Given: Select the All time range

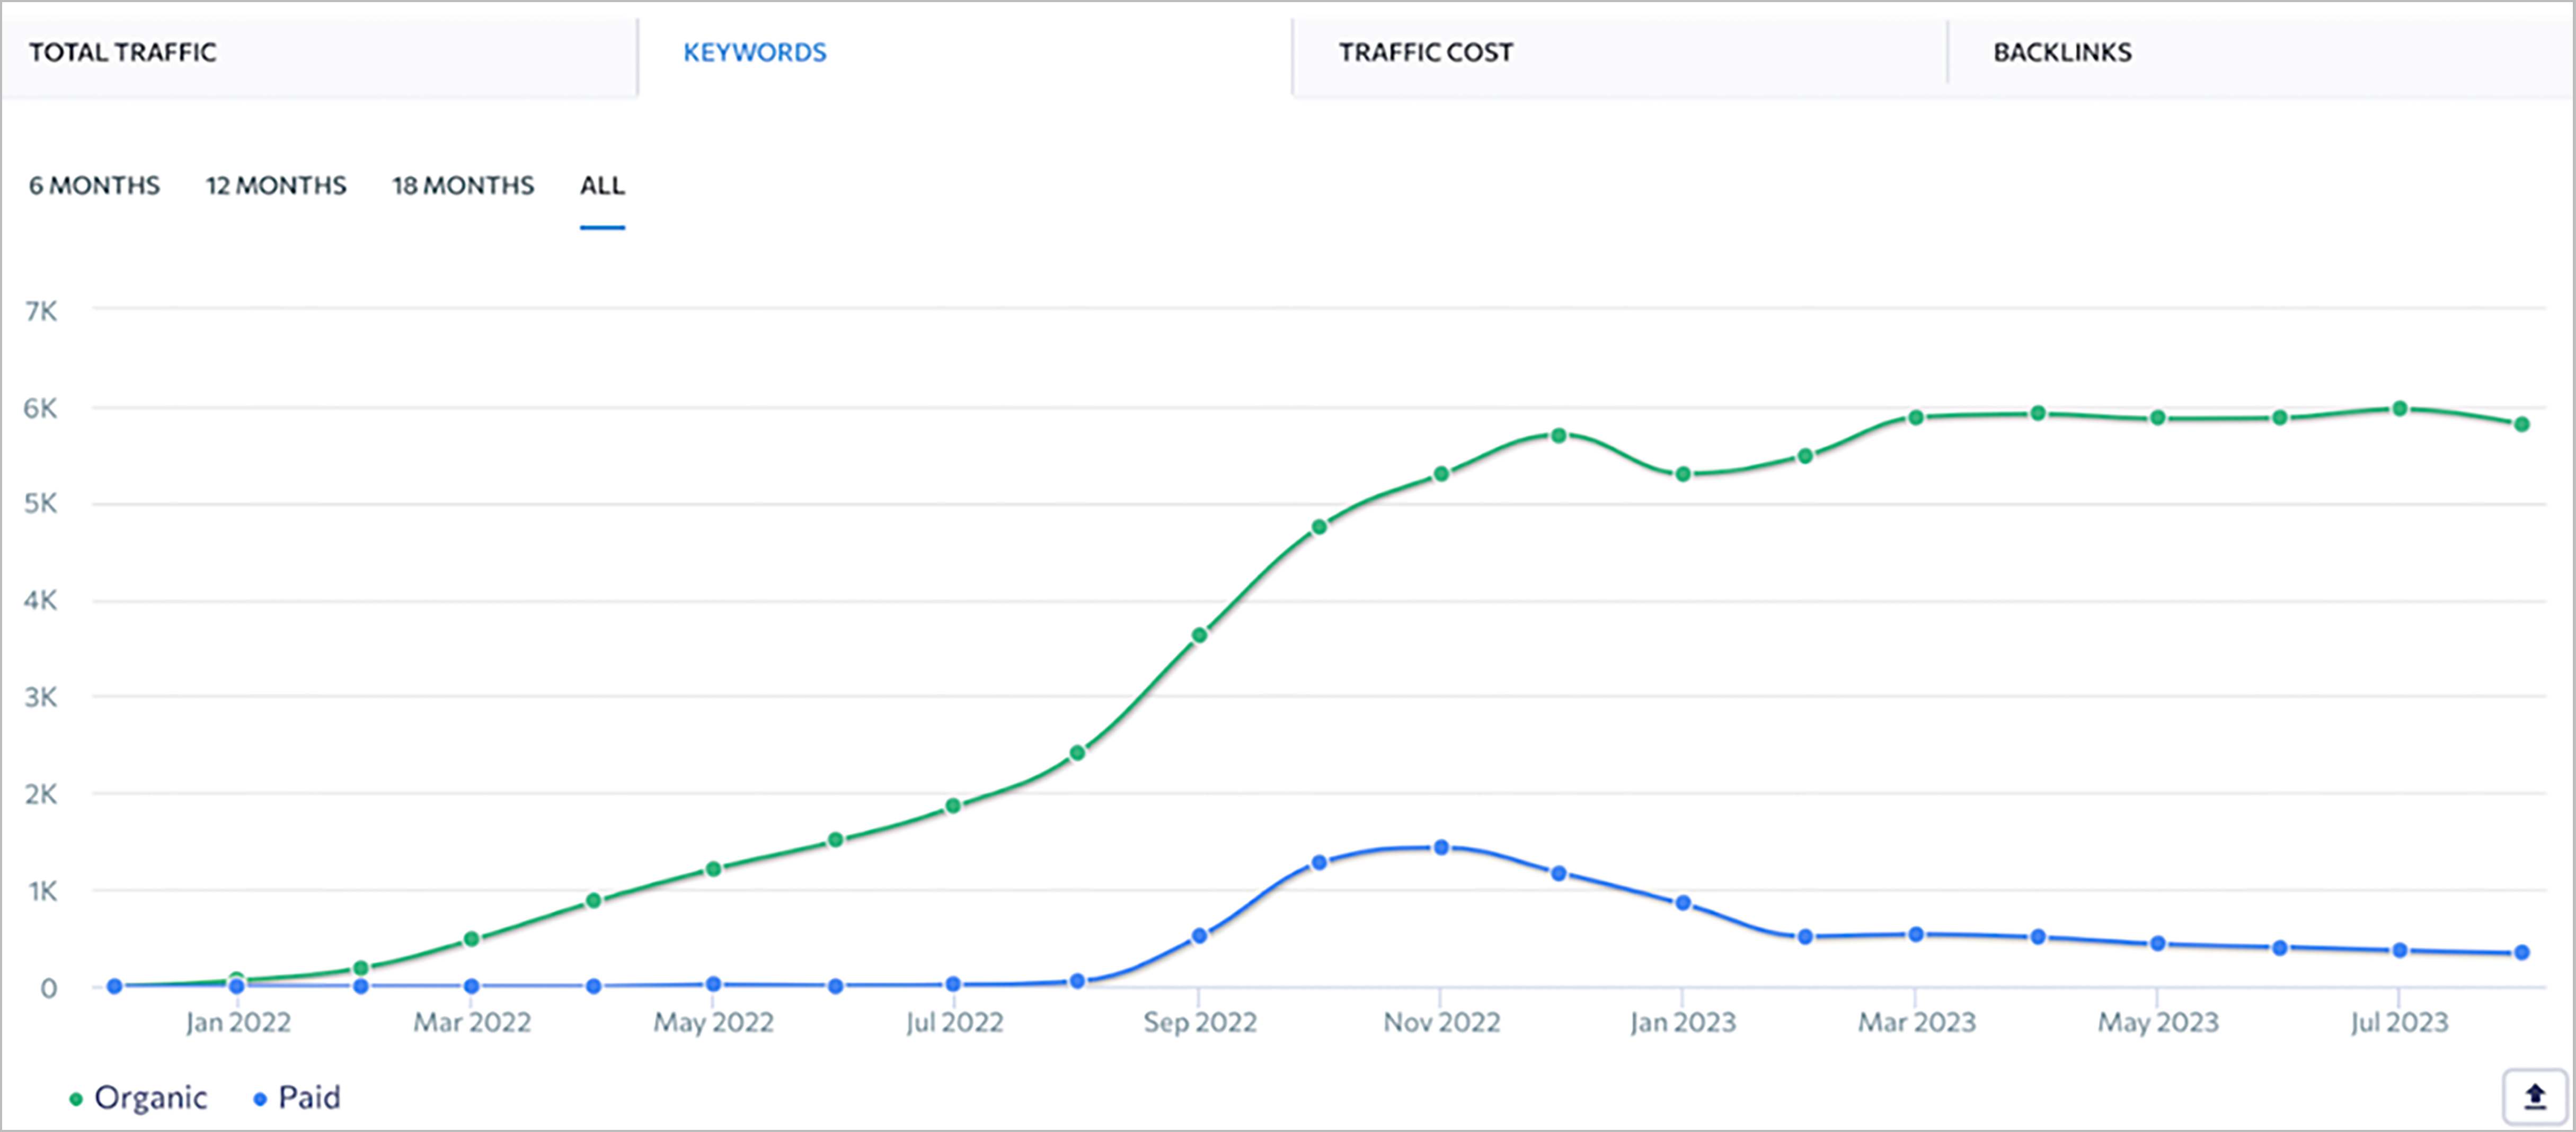Looking at the screenshot, I should 602,186.
